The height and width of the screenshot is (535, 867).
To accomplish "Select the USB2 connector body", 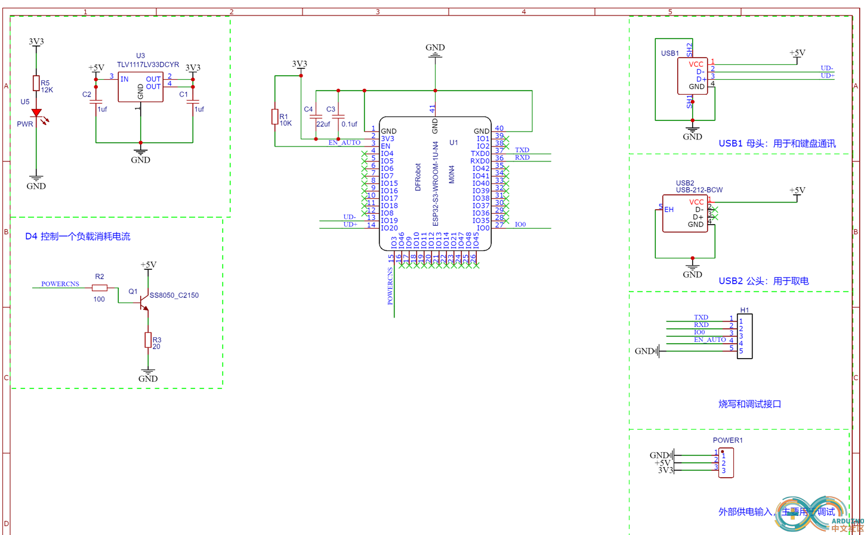I will (x=685, y=213).
